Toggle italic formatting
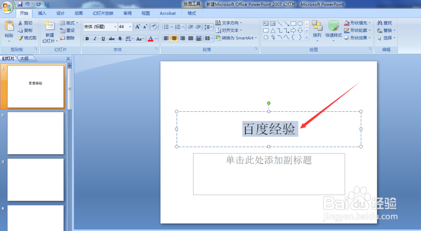Viewport: 421px width, 231px height. (95, 39)
